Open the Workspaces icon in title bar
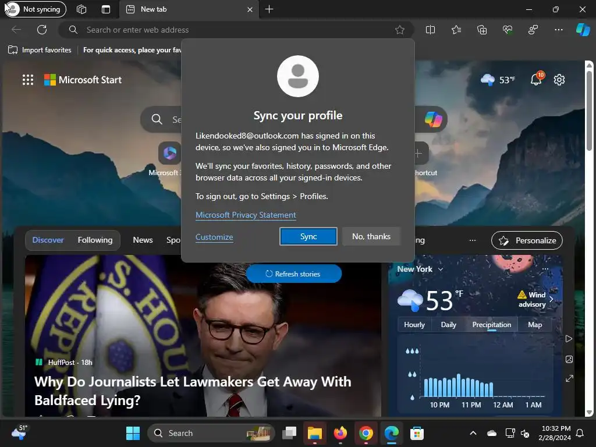The width and height of the screenshot is (596, 447). [x=81, y=9]
